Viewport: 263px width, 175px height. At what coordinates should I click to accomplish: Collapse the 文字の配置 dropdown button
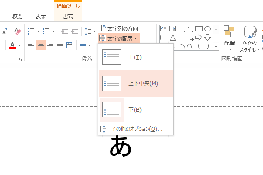pos(119,38)
